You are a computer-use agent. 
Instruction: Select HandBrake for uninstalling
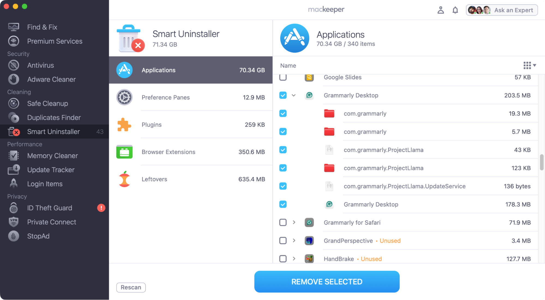coord(283,259)
